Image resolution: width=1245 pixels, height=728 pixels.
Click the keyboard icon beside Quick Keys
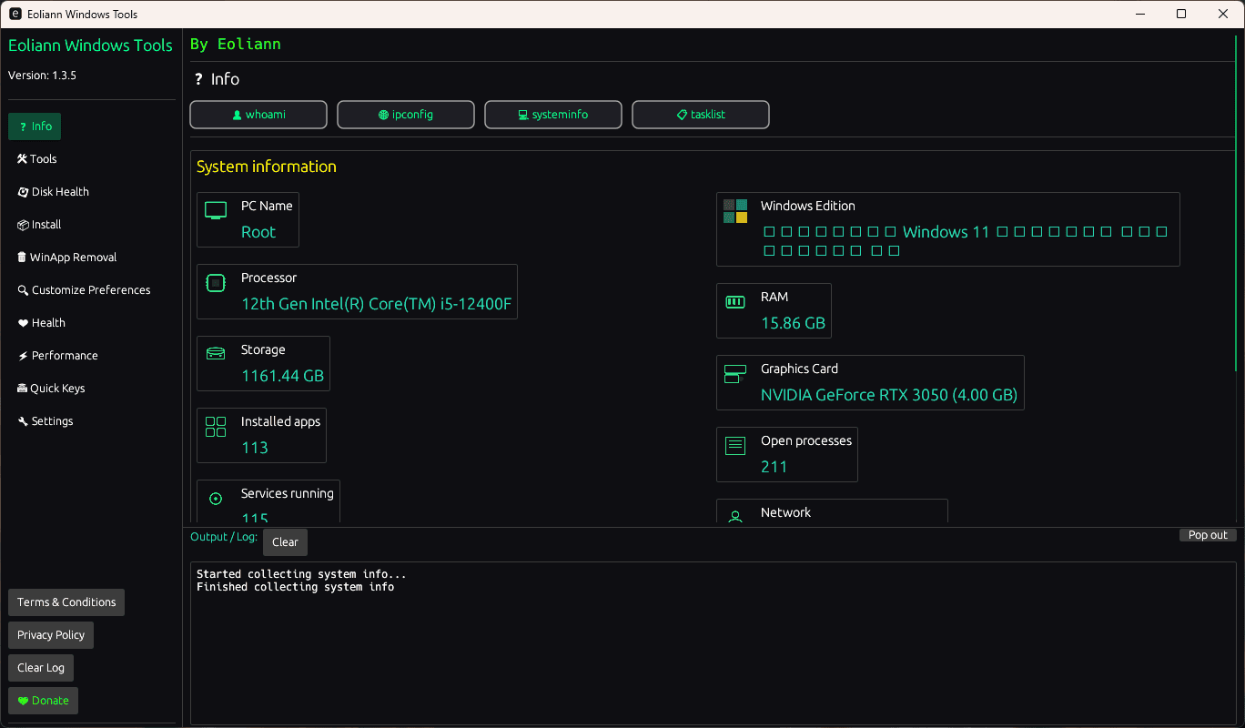point(23,389)
